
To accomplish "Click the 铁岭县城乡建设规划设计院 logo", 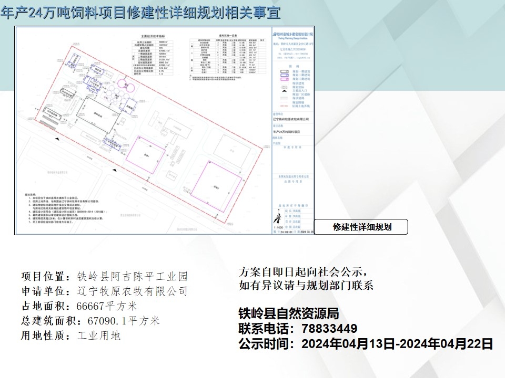I will pos(293,34).
